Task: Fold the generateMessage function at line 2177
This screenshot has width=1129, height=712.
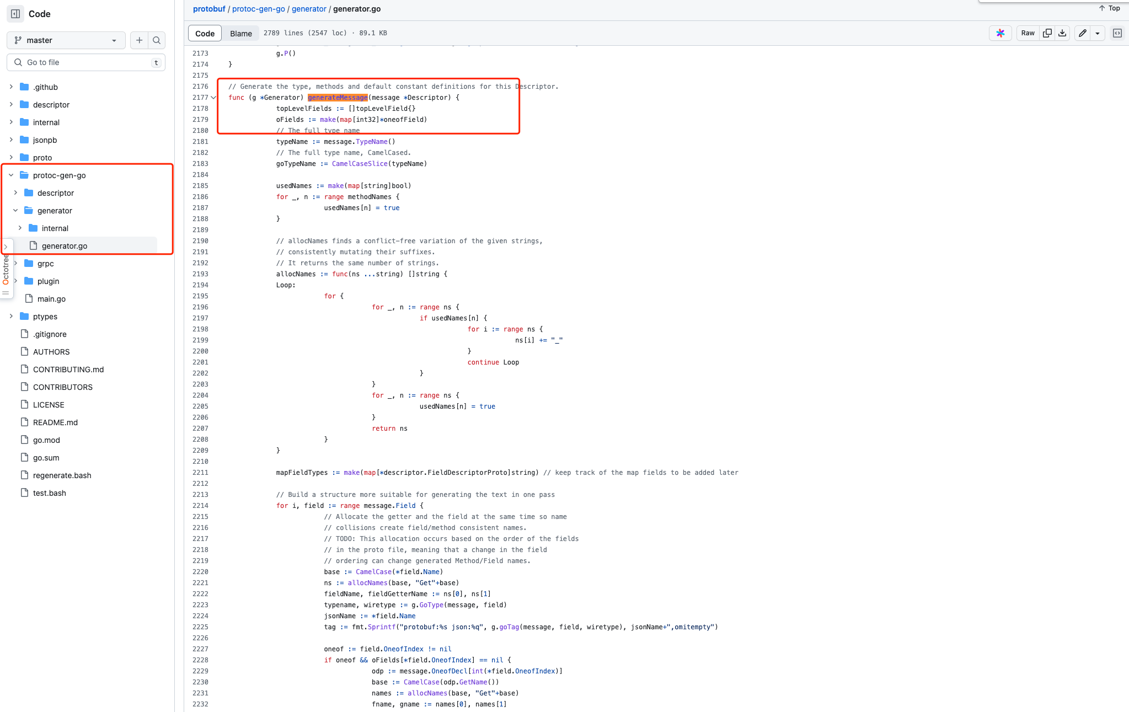Action: click(213, 98)
